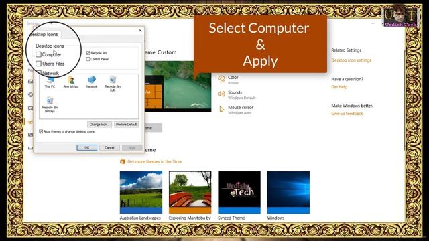Image resolution: width=429 pixels, height=241 pixels.
Task: Open the Lock screen icon in the Settings sidebar
Action: [30, 108]
